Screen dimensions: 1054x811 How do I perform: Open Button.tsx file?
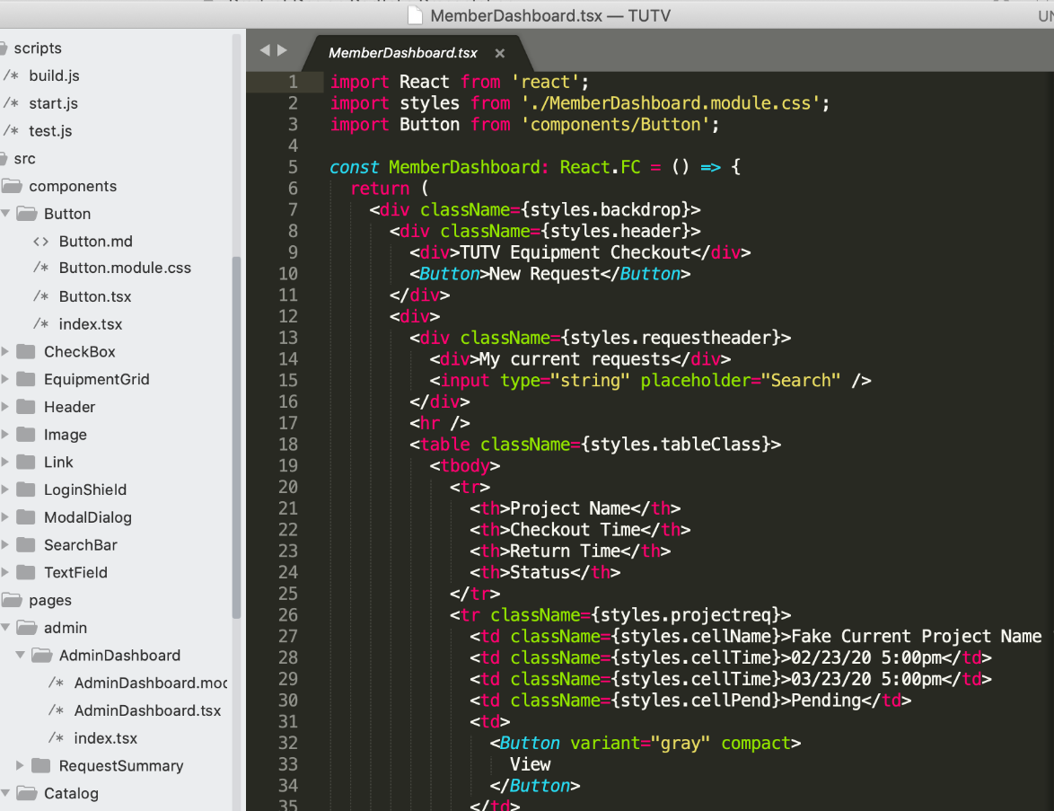click(95, 295)
